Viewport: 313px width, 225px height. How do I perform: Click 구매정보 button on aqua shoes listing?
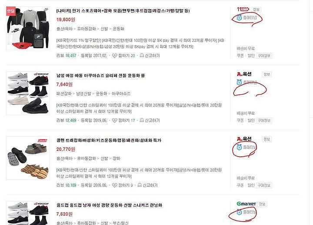tap(264, 120)
